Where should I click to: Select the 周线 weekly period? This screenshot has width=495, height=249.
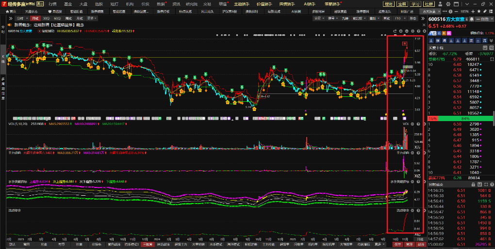tap(68, 18)
